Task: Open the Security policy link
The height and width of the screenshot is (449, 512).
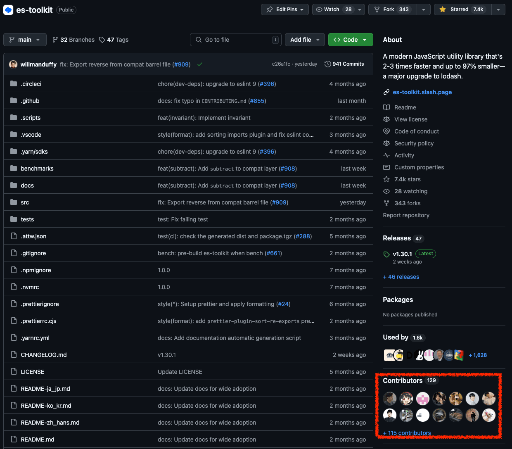Action: point(414,143)
